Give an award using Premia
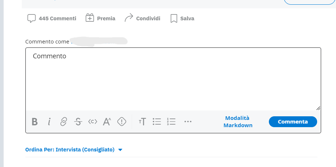This screenshot has width=336, height=167. (101, 18)
